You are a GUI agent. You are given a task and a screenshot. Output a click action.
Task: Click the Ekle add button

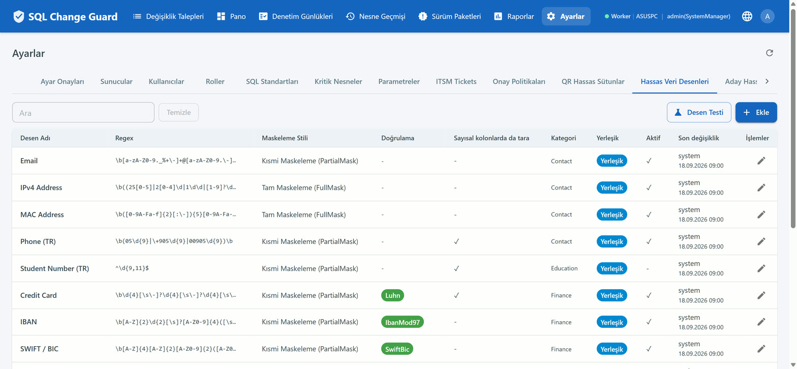tap(756, 112)
